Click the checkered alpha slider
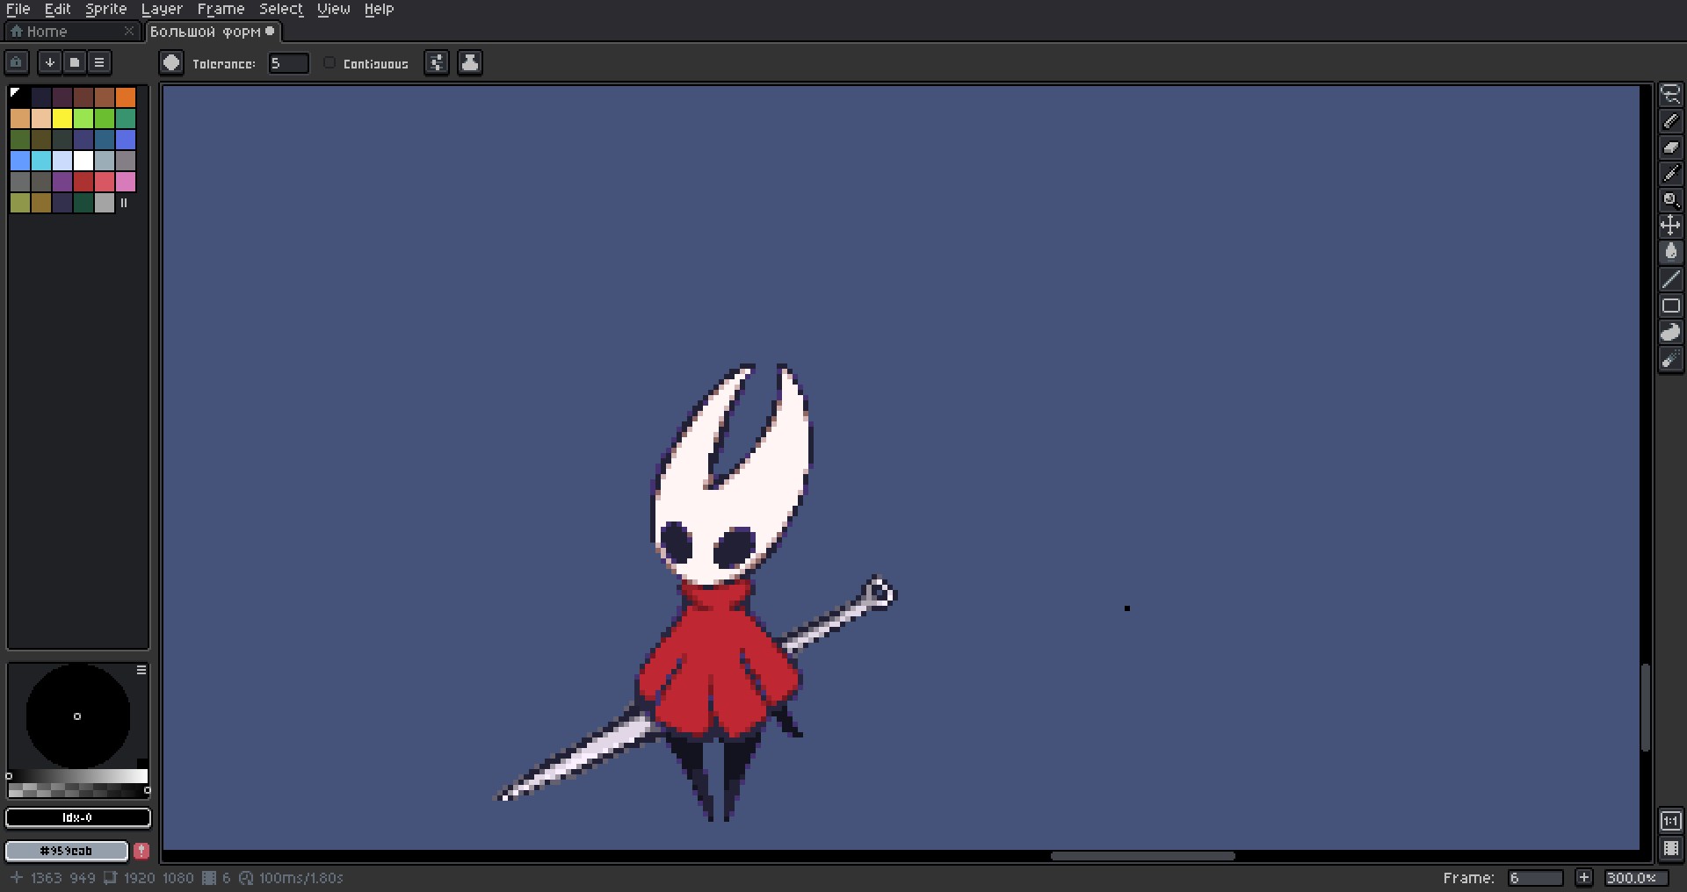1687x892 pixels. click(x=78, y=790)
